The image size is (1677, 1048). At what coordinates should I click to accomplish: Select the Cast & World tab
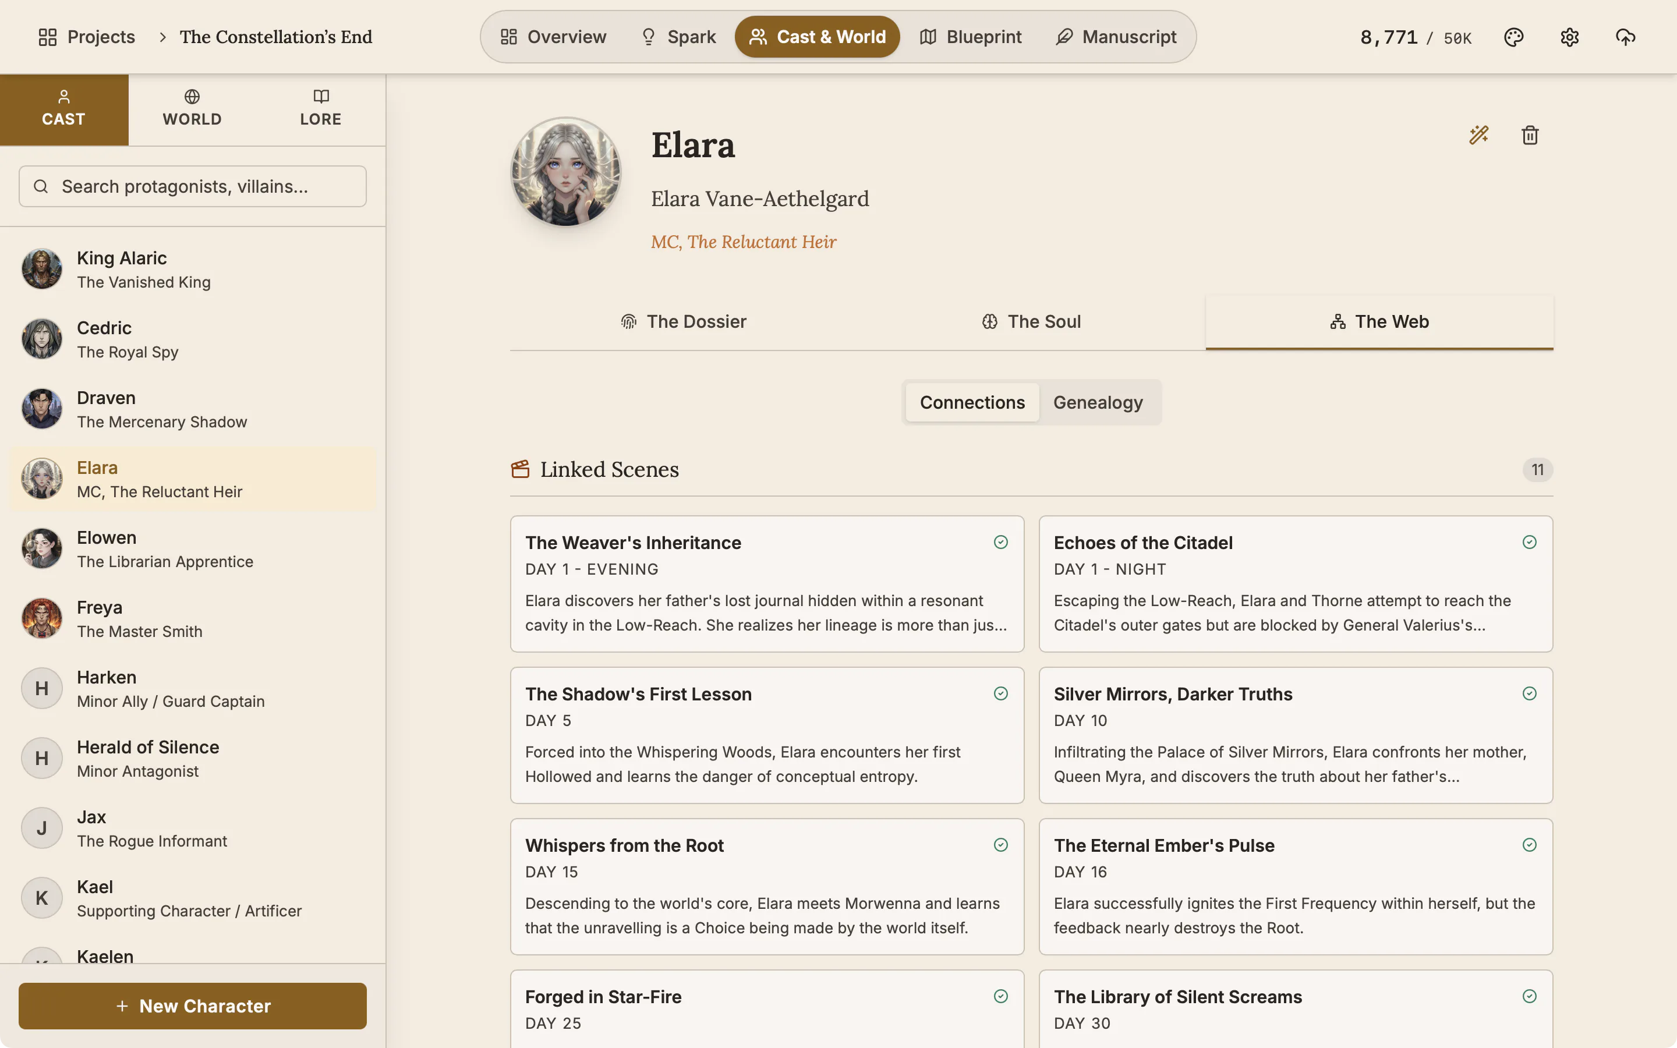pyautogui.click(x=817, y=37)
